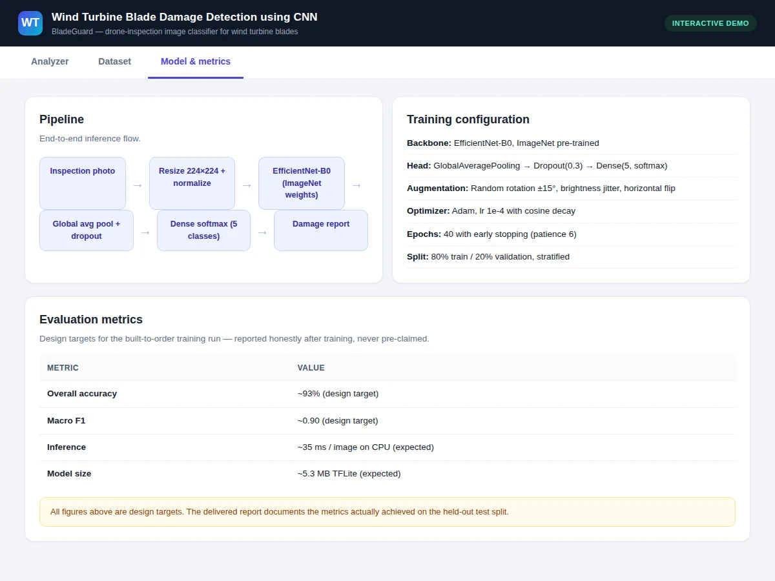Image resolution: width=775 pixels, height=581 pixels.
Task: Click the Damage report pipeline box
Action: [321, 230]
